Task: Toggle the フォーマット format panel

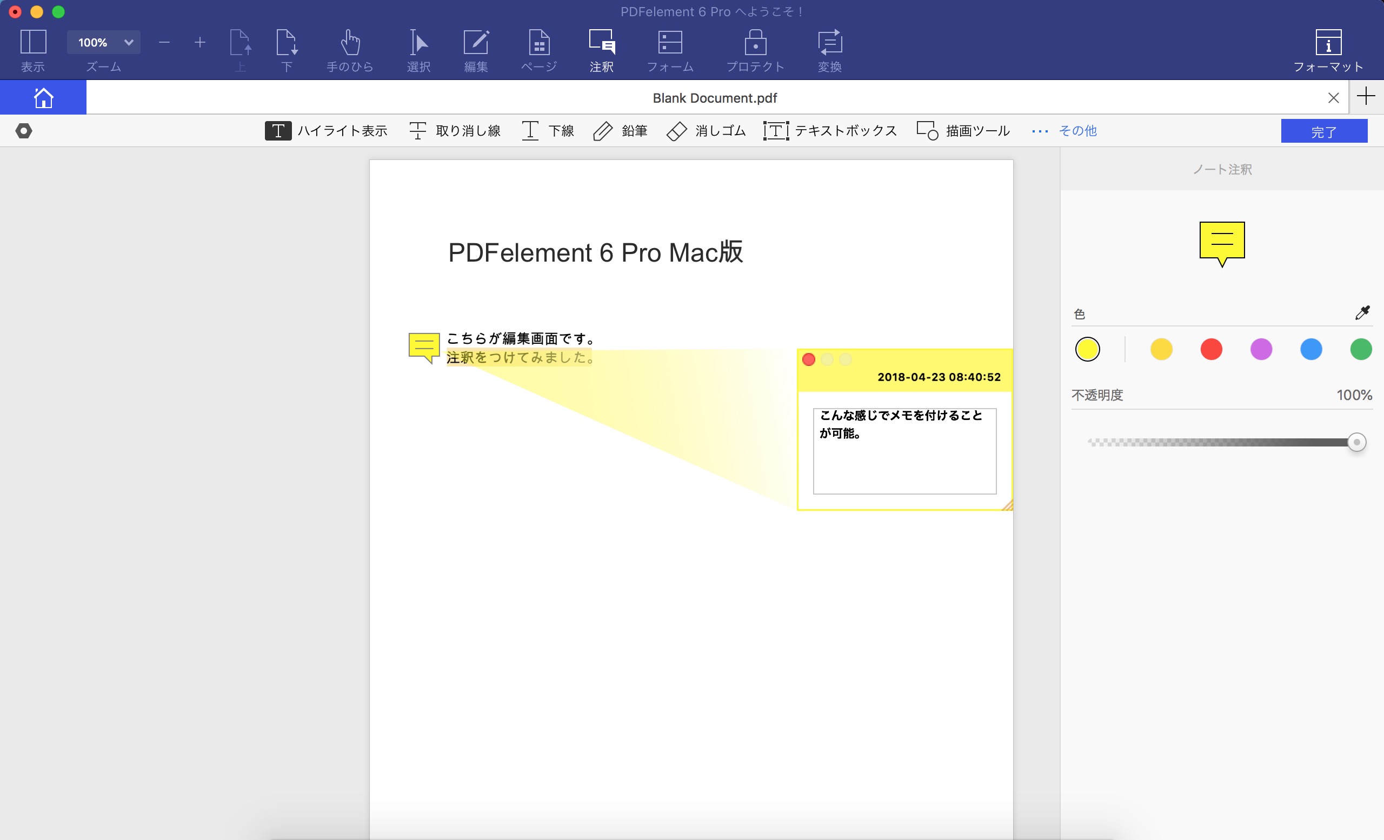Action: point(1328,42)
